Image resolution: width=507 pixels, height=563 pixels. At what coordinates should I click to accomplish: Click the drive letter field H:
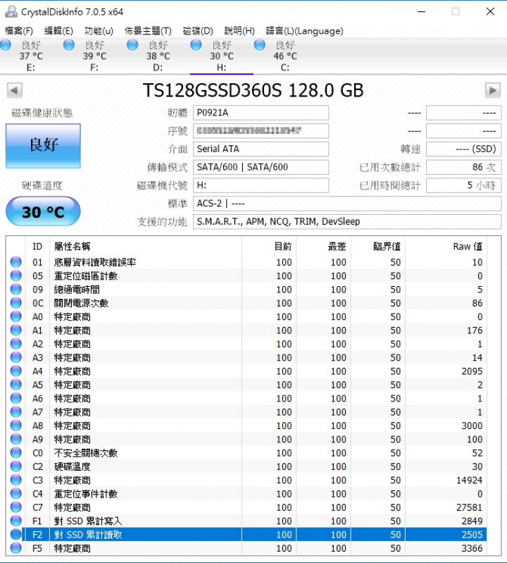click(261, 185)
